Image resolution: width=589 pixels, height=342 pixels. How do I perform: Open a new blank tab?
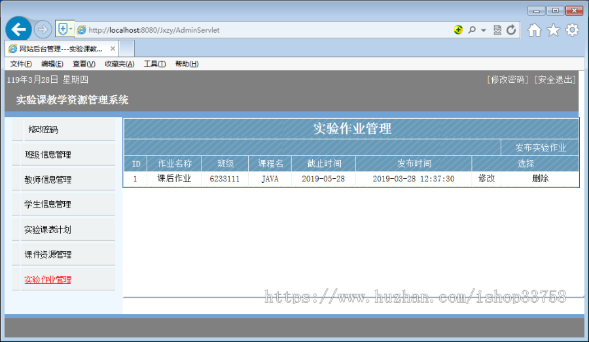(126, 49)
